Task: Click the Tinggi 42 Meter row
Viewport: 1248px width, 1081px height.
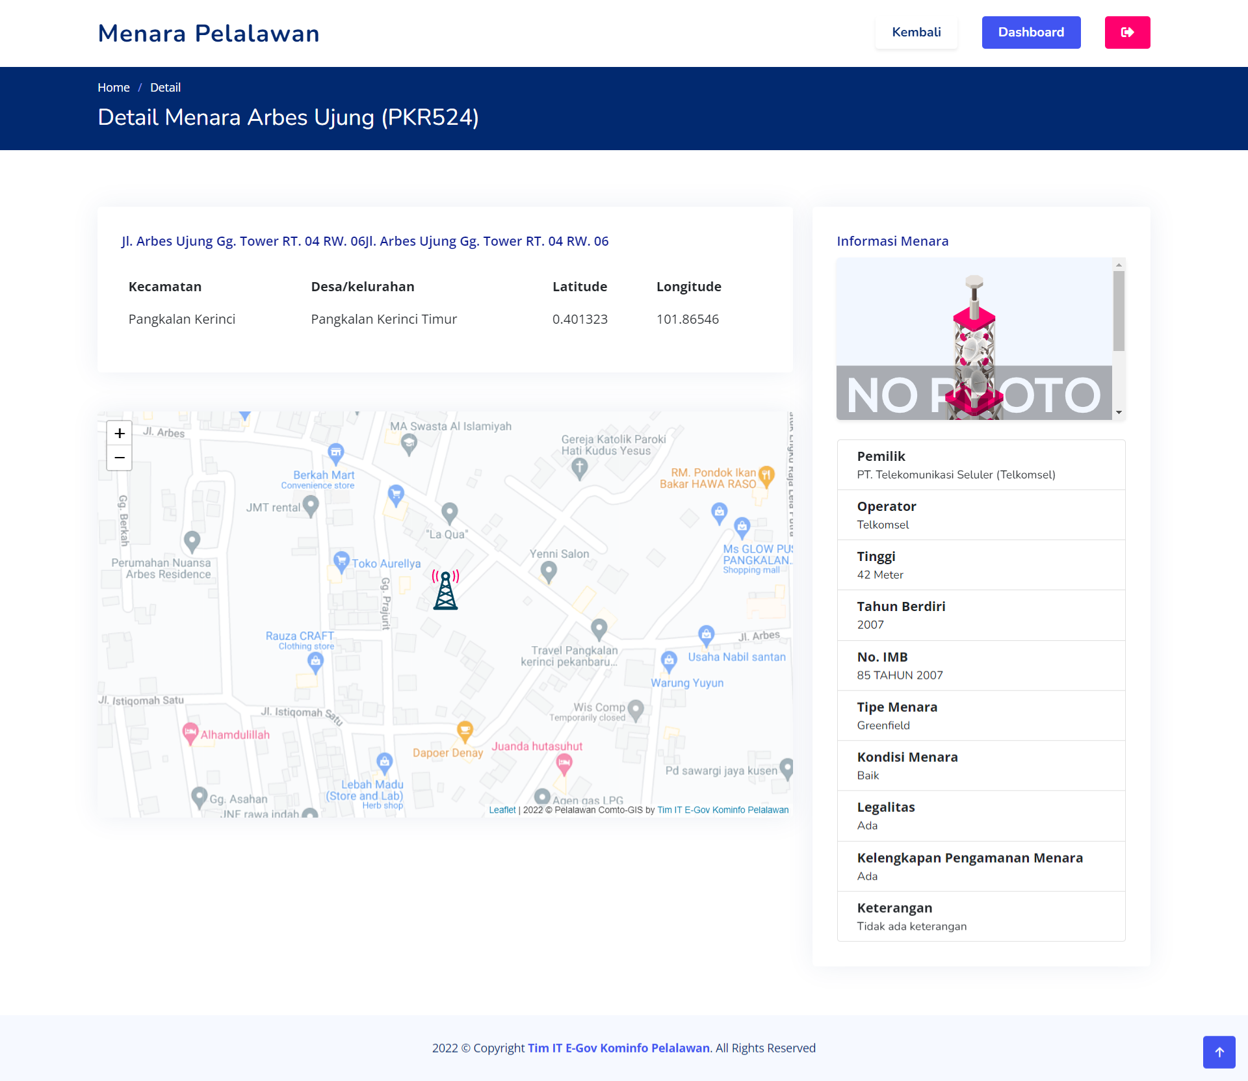Action: point(981,565)
